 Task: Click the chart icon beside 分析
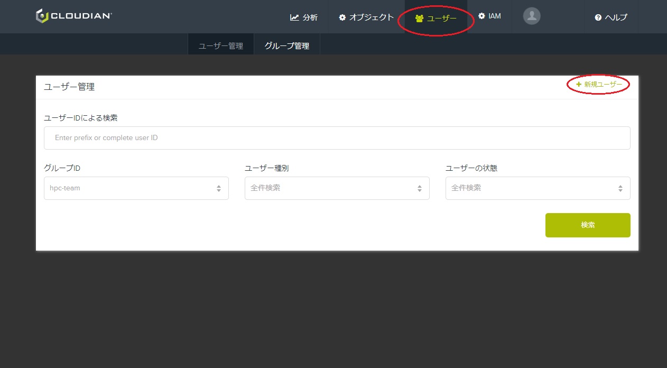pos(294,17)
